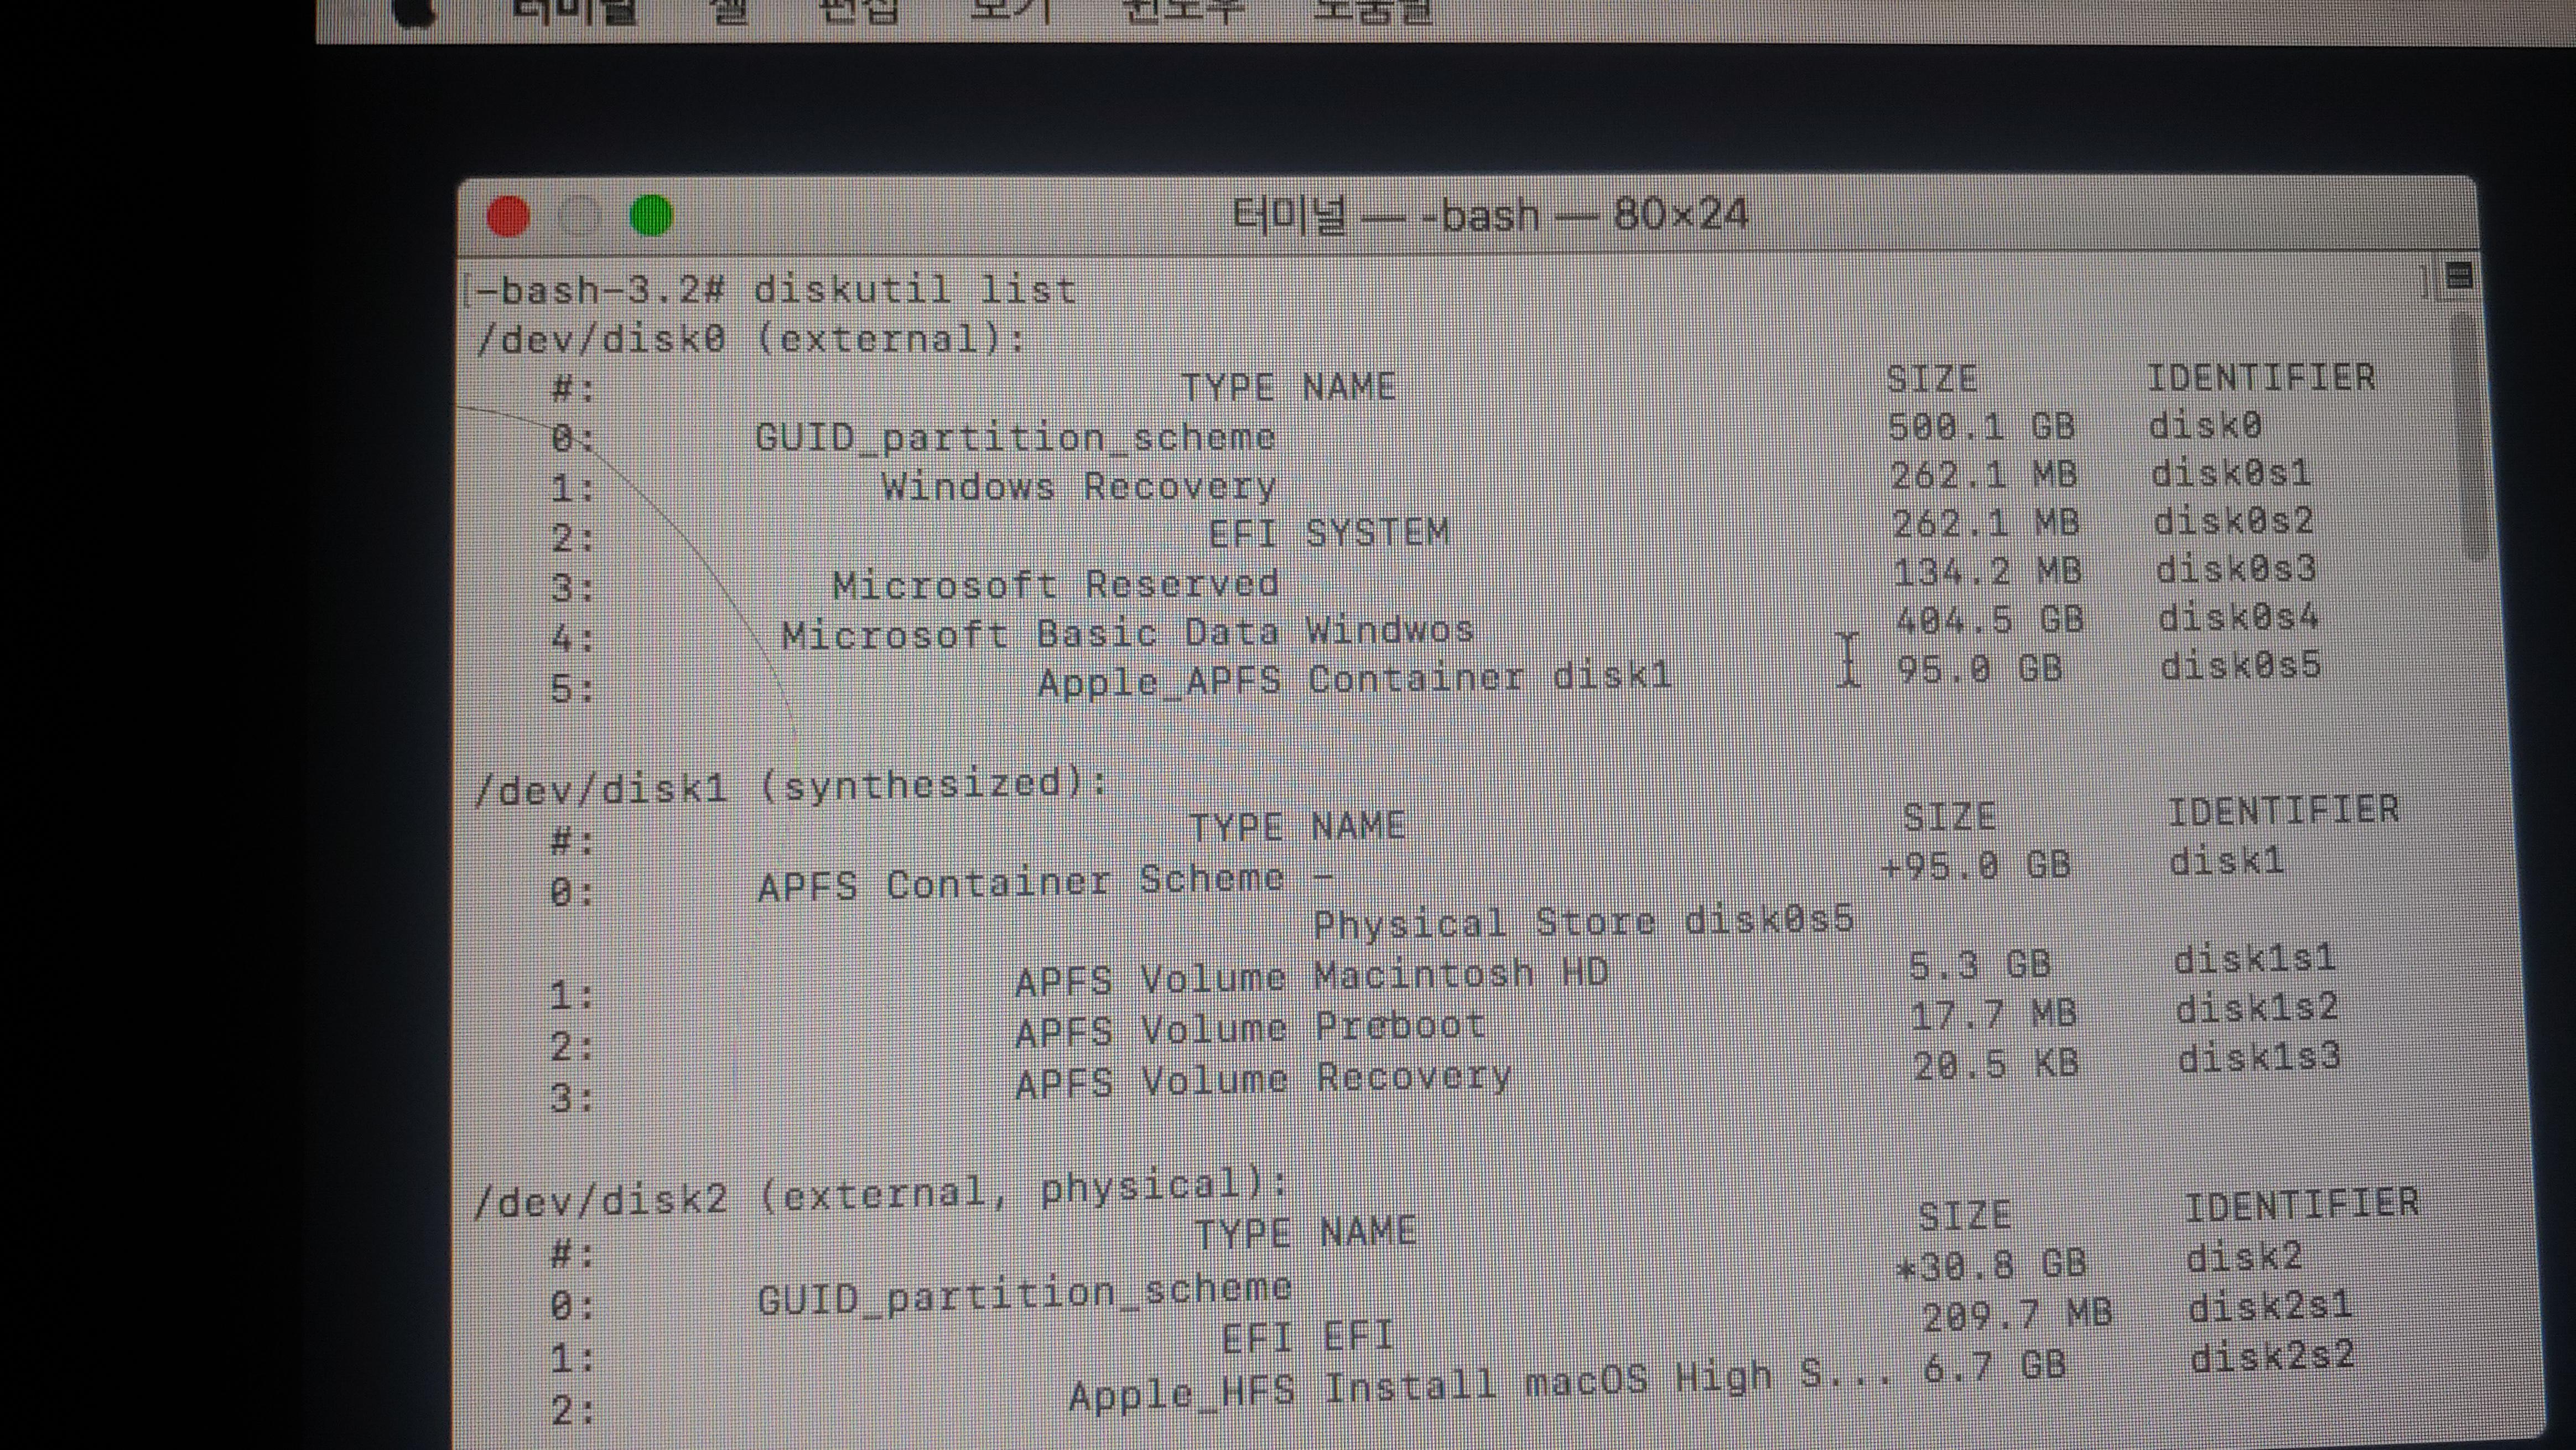The image size is (2576, 1450).
Task: Click the SIZE header in disk1 section
Action: click(1949, 818)
